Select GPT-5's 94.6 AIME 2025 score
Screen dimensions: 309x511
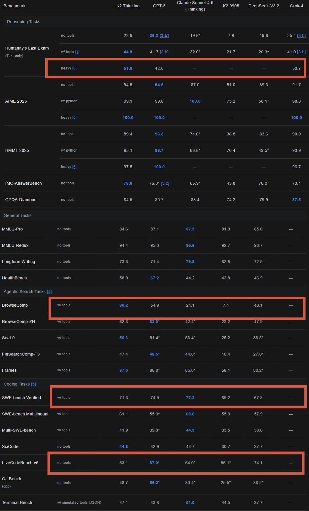pyautogui.click(x=159, y=85)
